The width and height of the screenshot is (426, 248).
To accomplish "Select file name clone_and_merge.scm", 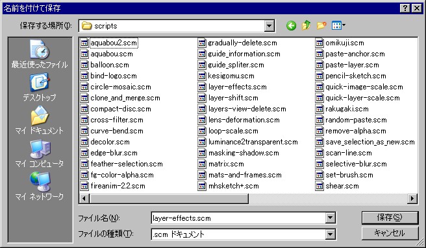I will click(x=125, y=98).
